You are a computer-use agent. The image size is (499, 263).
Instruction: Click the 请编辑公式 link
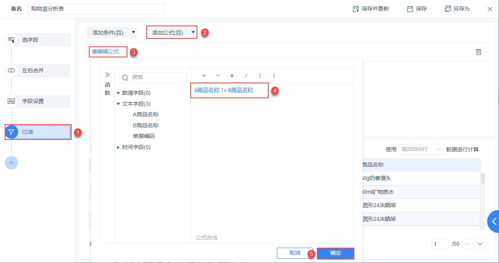coord(105,51)
